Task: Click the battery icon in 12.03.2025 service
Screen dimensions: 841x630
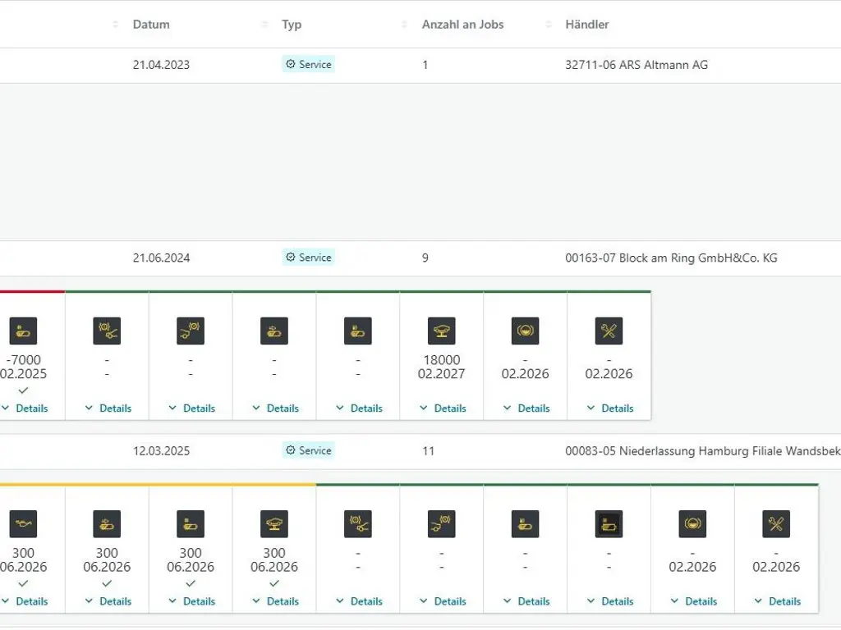Action: [609, 524]
